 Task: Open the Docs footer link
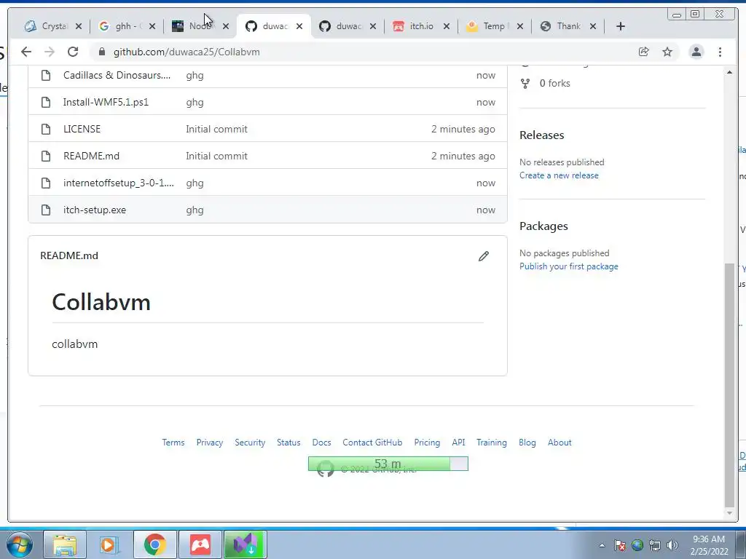point(321,443)
